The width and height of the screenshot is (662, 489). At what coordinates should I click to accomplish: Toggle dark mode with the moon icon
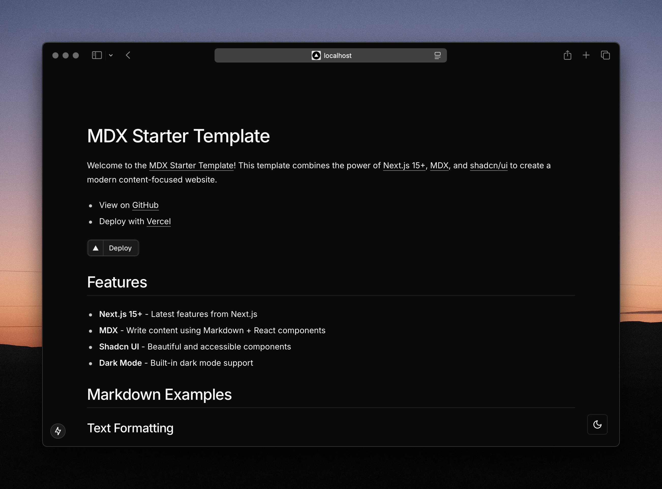click(x=597, y=424)
